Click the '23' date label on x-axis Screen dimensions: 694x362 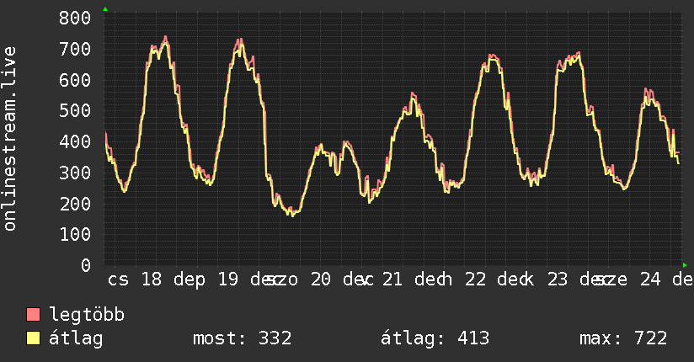(558, 279)
